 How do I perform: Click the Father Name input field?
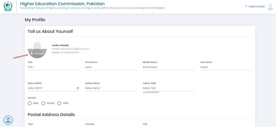tap(111, 88)
